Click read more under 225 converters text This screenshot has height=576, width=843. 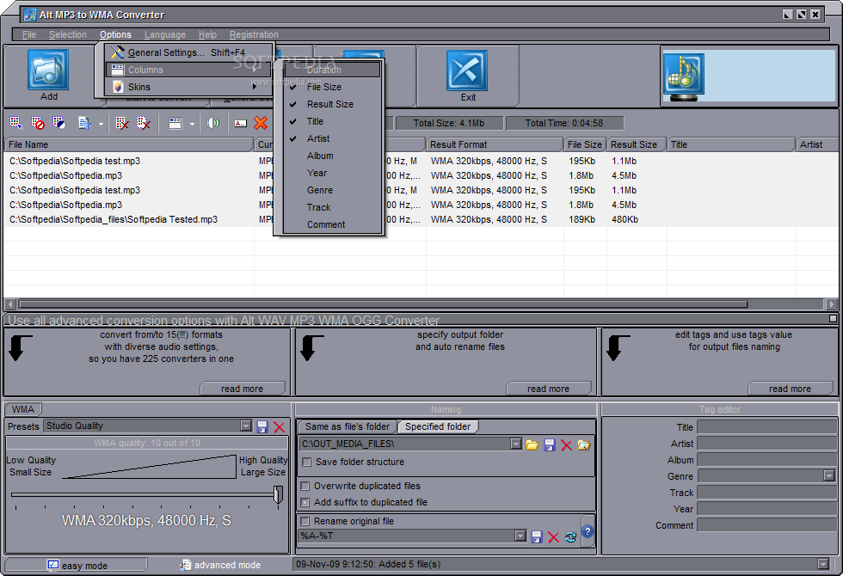pos(243,389)
